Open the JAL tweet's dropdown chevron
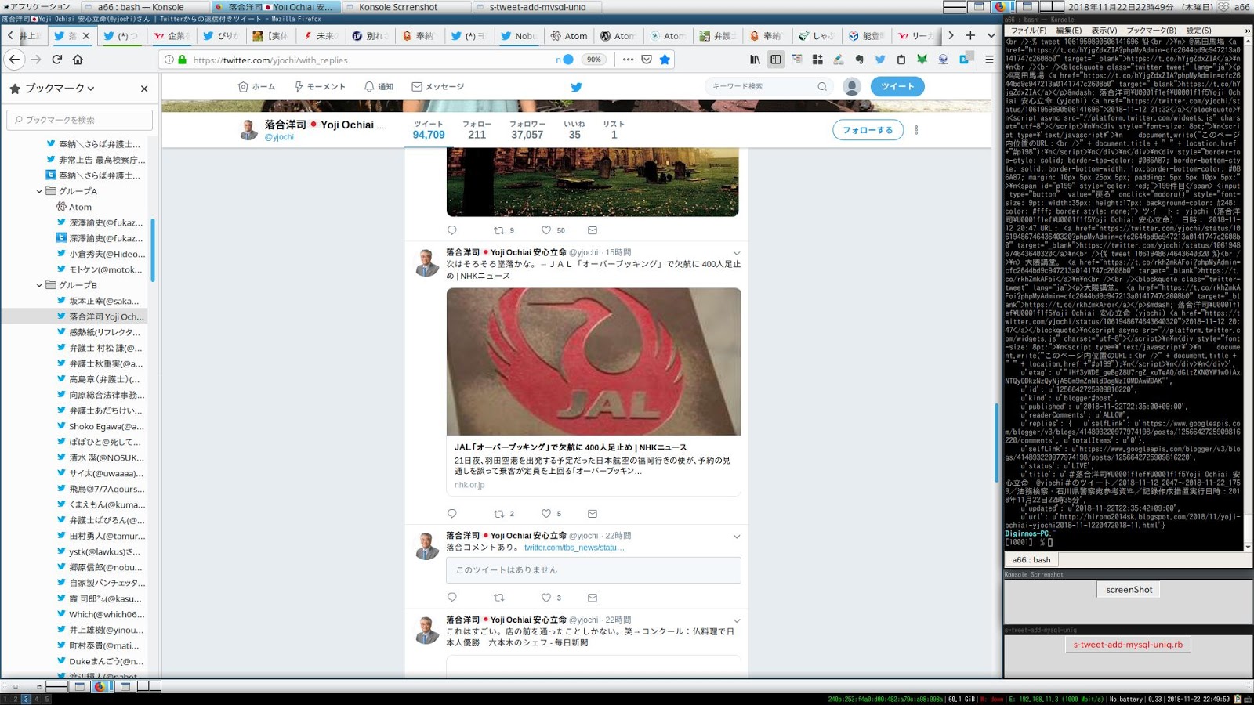 click(736, 253)
